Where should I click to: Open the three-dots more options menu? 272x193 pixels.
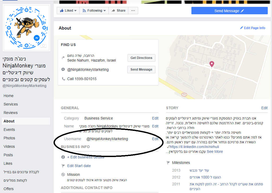click(133, 11)
